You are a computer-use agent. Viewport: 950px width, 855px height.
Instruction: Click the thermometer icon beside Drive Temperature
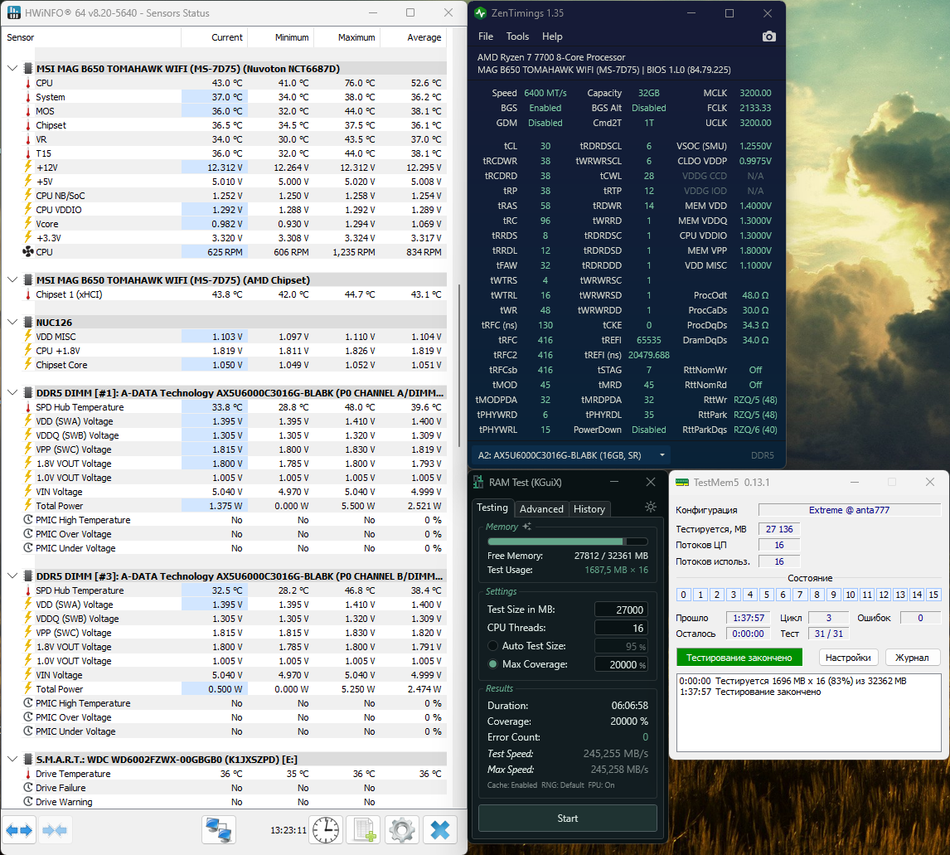coord(28,774)
